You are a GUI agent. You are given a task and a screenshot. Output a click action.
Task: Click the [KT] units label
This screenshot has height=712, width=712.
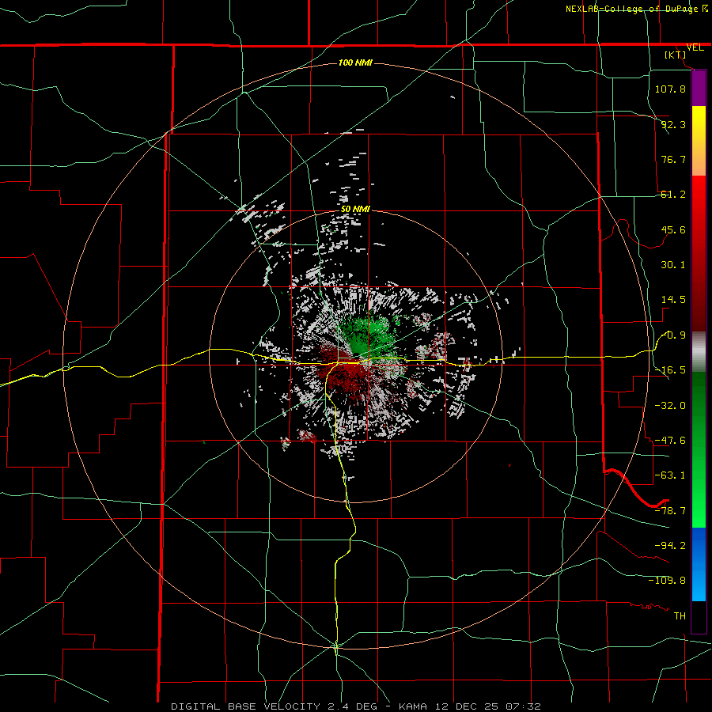click(676, 55)
